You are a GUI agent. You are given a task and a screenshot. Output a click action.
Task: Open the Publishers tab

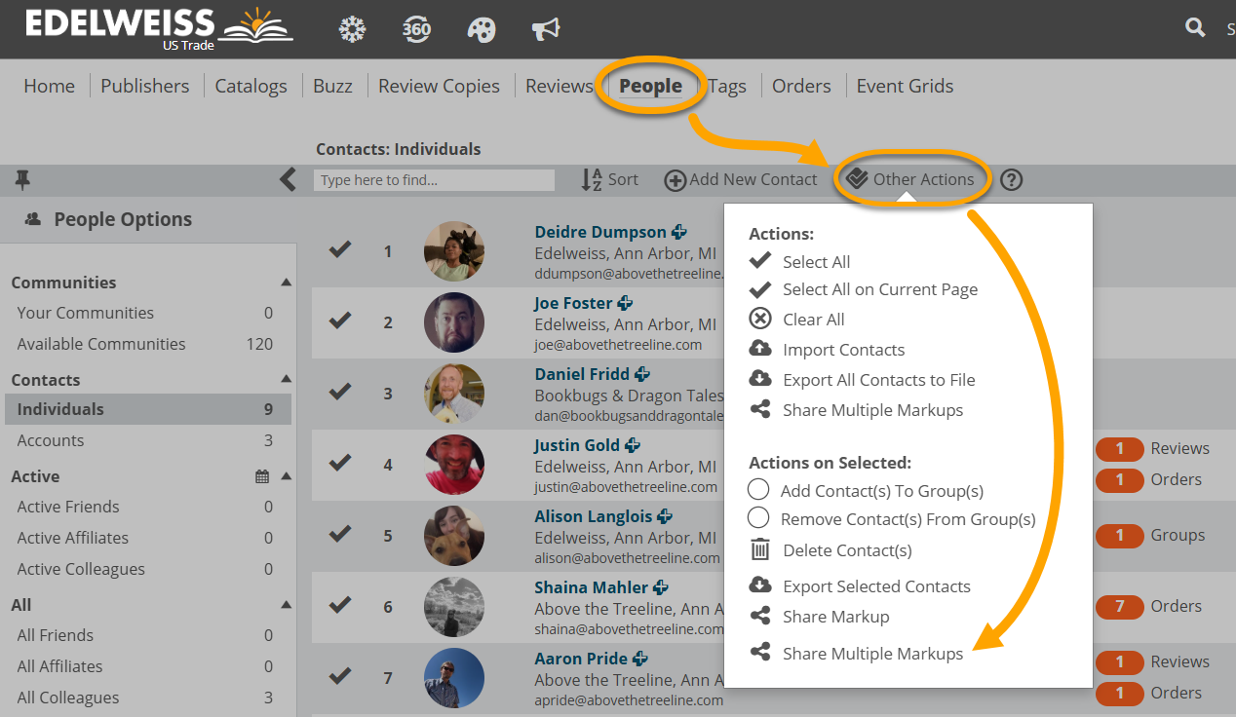[145, 86]
